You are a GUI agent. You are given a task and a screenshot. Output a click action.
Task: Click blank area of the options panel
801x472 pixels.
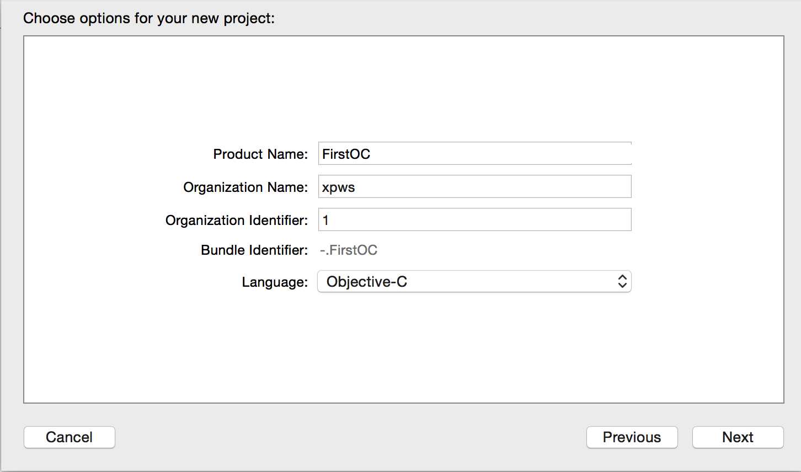click(403, 353)
